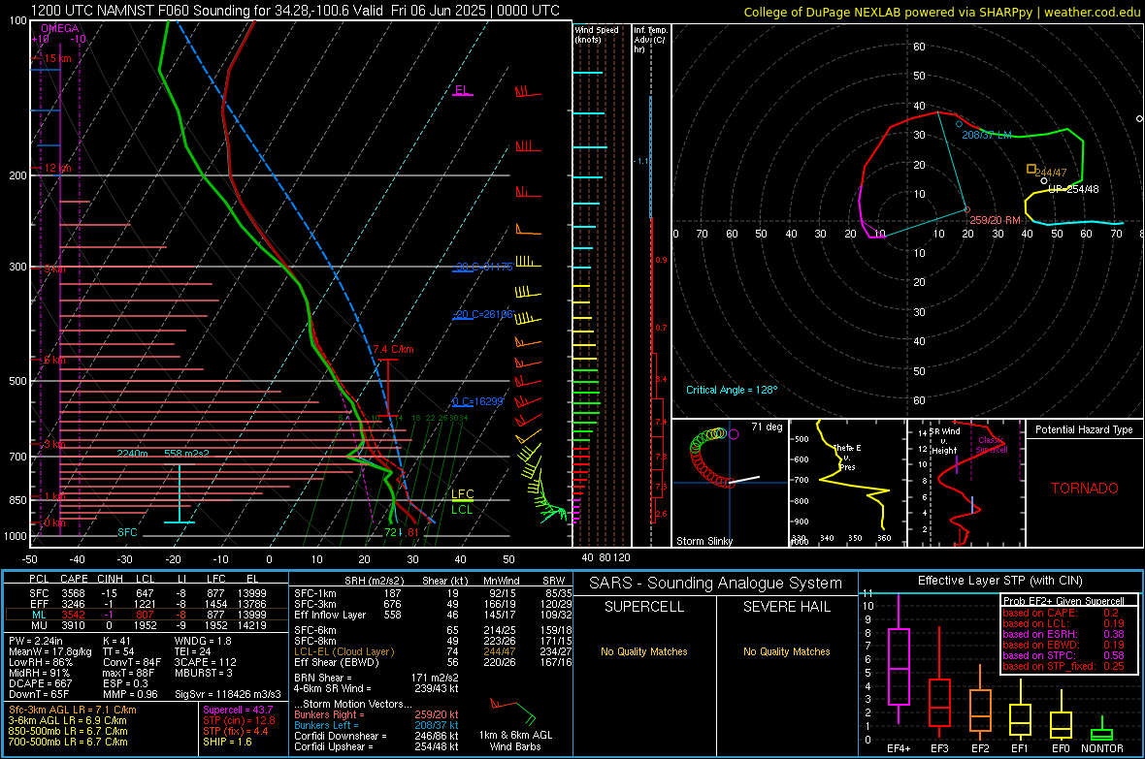Screen dimensions: 1145x759
Task: Click the 259/20 RM hodograph label
Action: (x=995, y=220)
